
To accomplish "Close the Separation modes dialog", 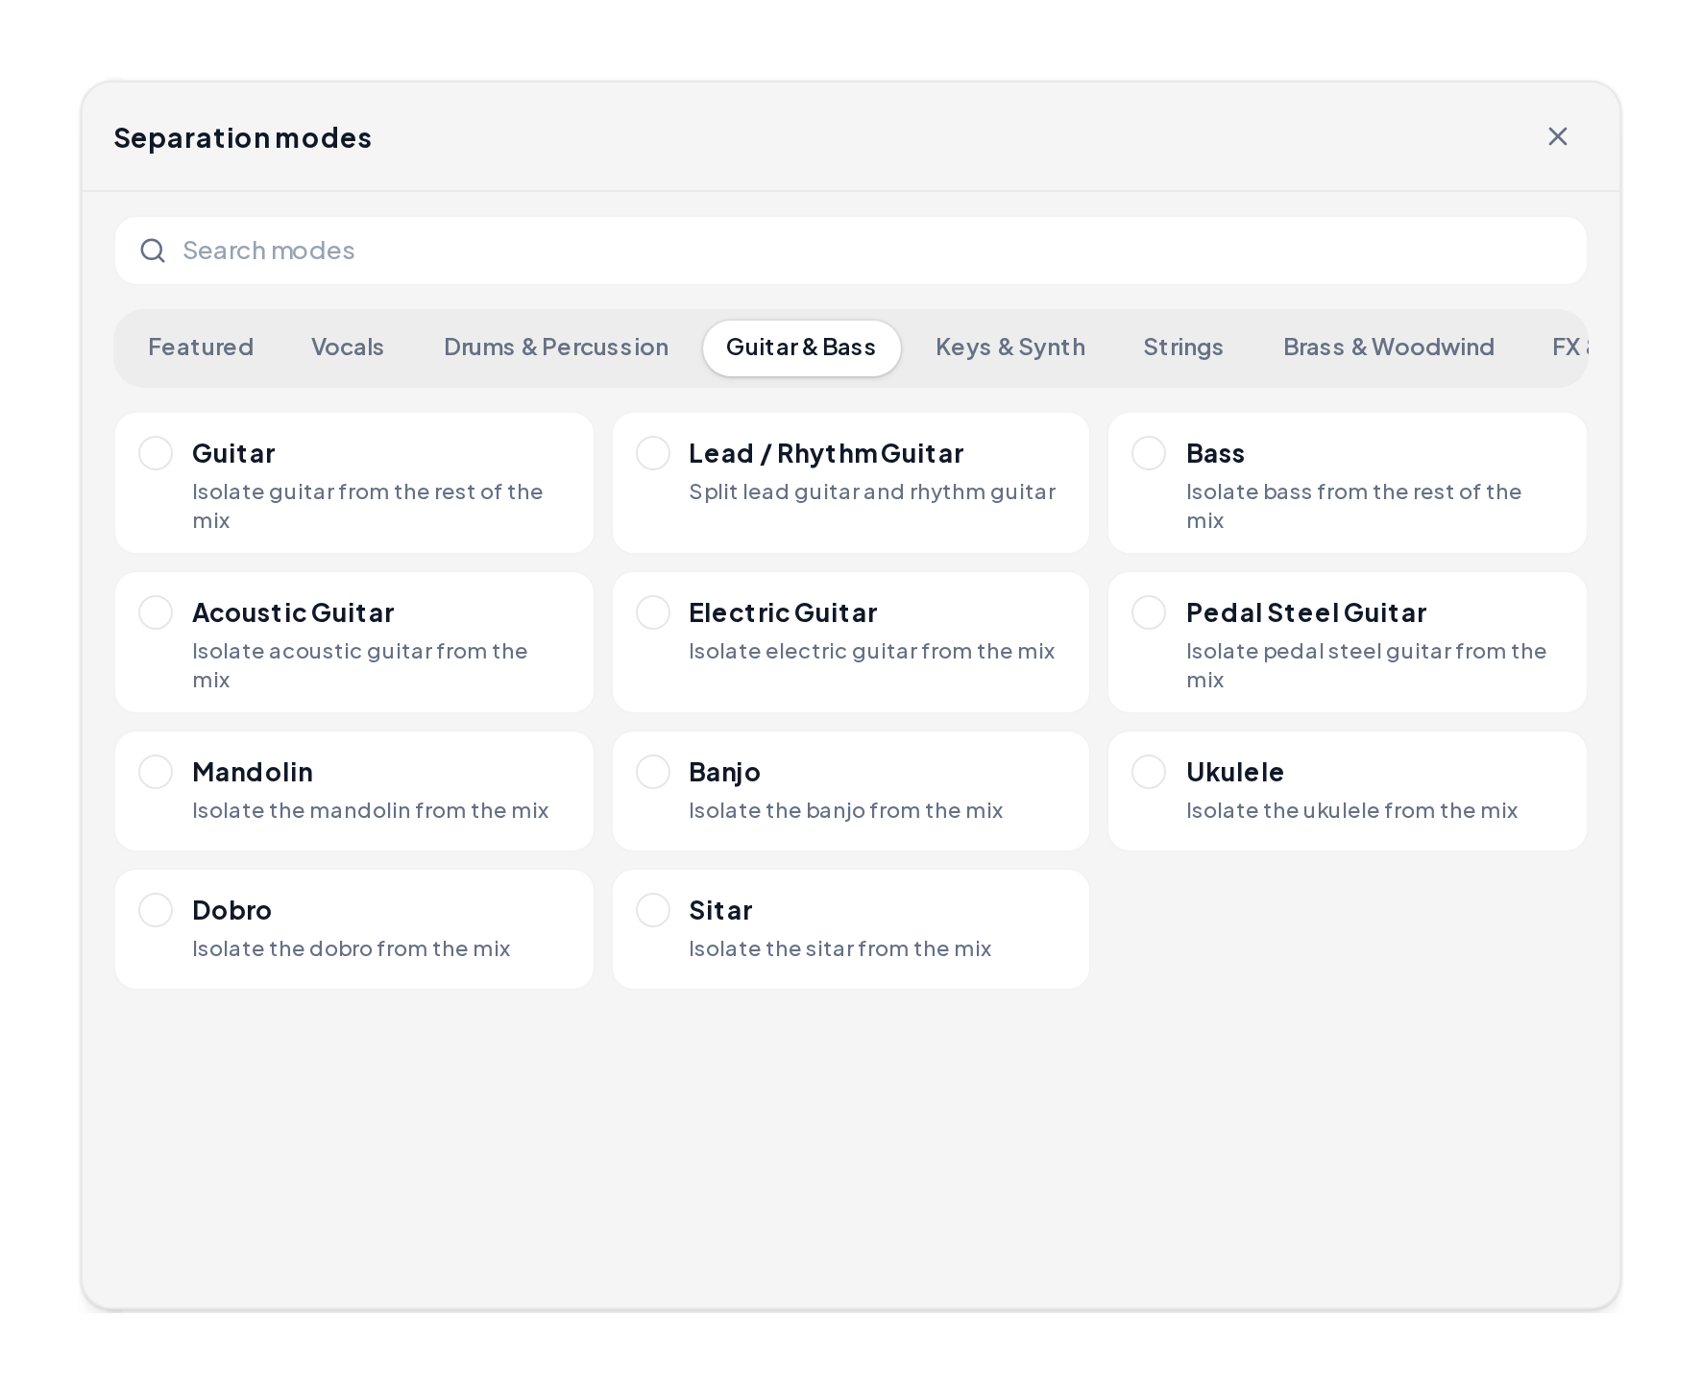I will tap(1557, 136).
